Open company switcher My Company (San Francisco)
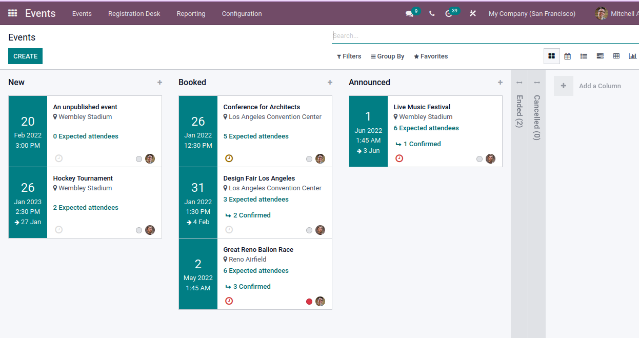Screen dimensions: 639x338 click(532, 14)
